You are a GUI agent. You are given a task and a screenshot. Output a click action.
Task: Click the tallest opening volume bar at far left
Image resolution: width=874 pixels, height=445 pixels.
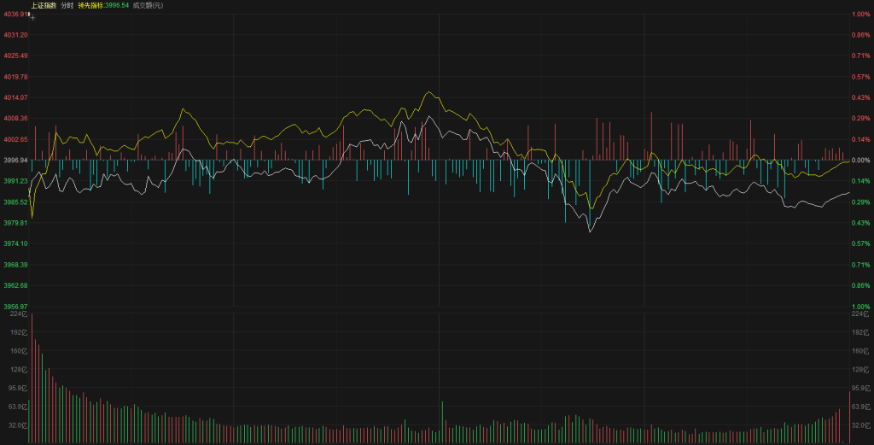pyautogui.click(x=32, y=380)
